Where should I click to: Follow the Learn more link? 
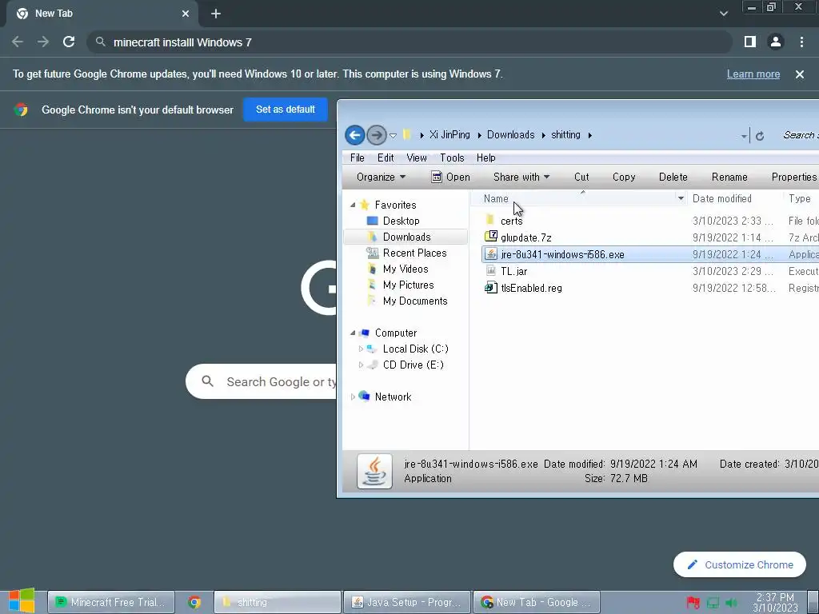(753, 74)
